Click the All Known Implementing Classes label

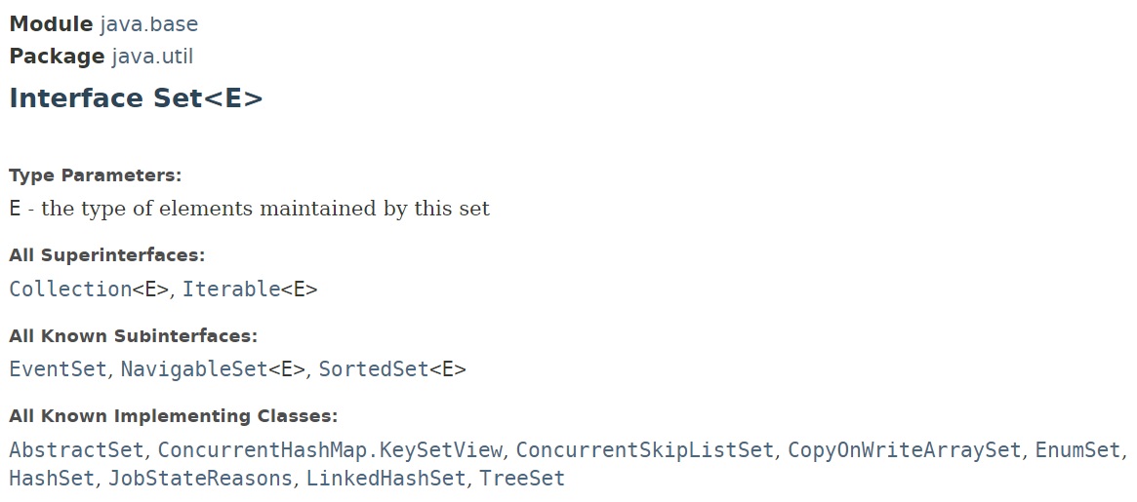pos(173,416)
